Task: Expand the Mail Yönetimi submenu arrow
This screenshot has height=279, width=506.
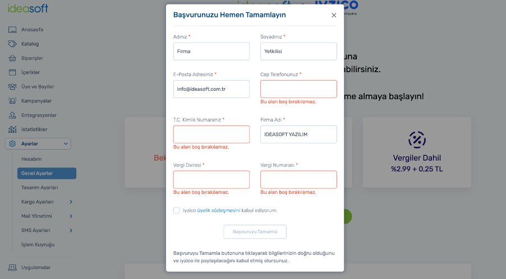Action: tap(71, 216)
